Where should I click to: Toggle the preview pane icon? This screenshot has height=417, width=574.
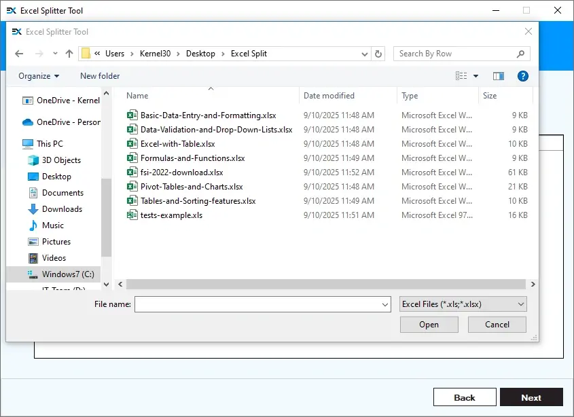[x=499, y=76]
